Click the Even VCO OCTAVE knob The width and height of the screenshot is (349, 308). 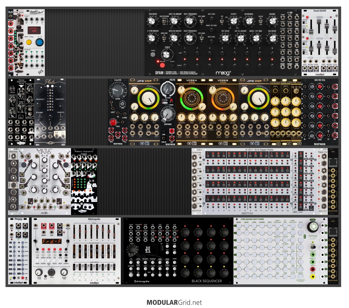tap(117, 90)
